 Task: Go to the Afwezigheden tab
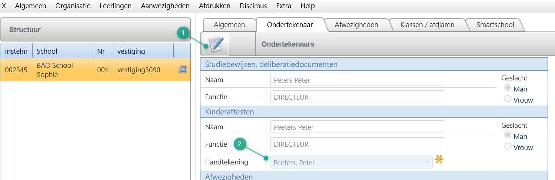(x=356, y=25)
